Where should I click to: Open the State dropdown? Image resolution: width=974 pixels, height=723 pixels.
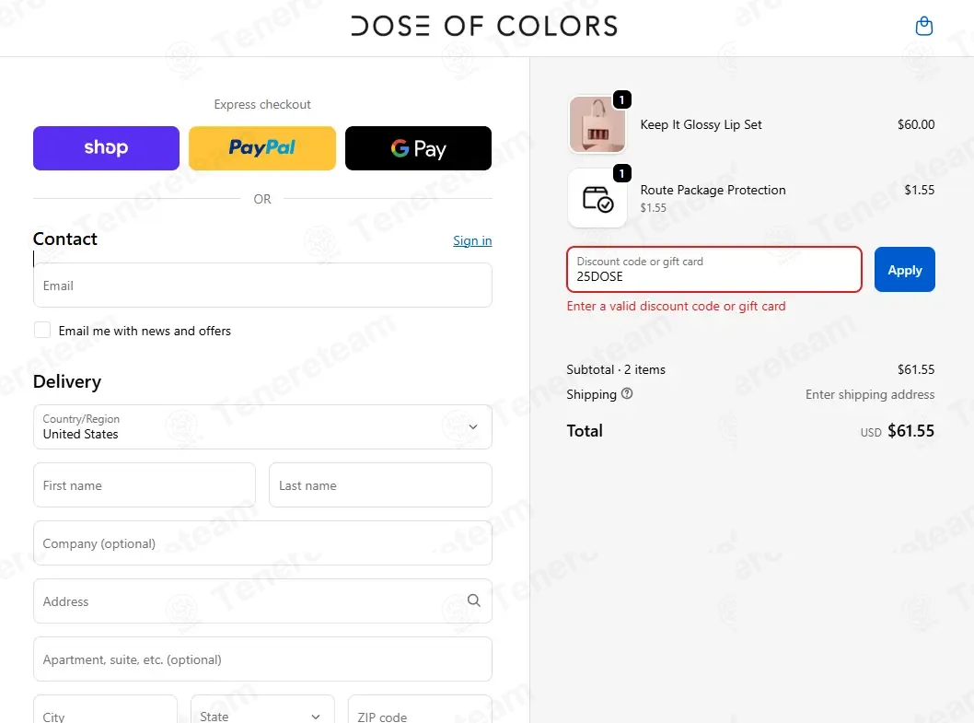coord(262,709)
